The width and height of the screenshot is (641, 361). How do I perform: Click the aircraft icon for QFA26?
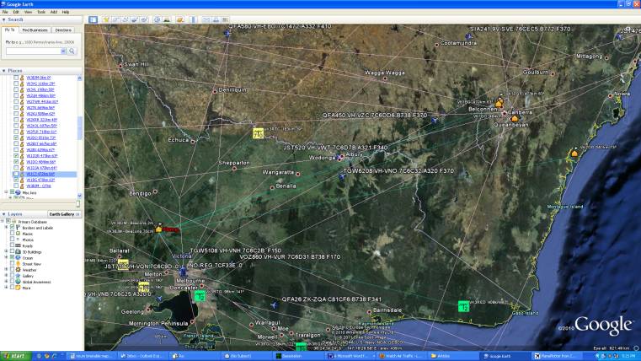[274, 305]
